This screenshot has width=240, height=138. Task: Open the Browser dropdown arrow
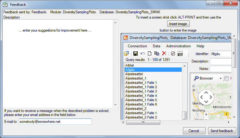(x=220, y=79)
